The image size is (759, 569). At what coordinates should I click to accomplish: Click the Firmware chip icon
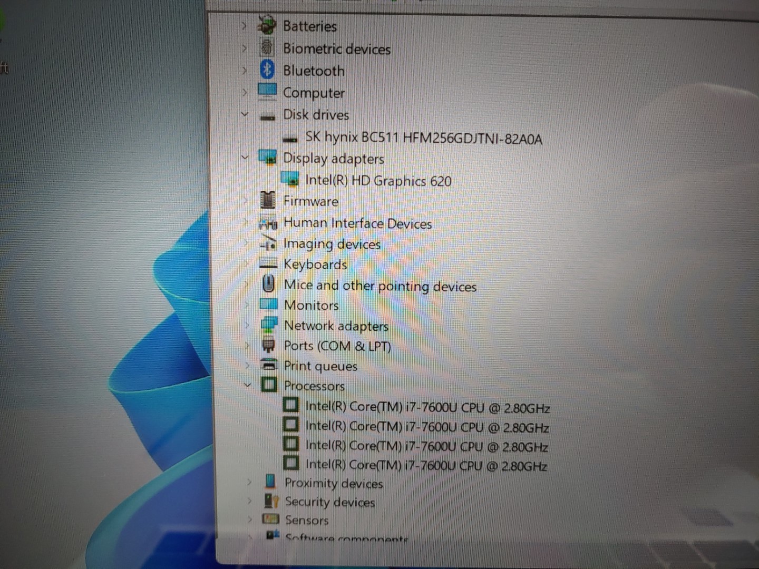point(268,200)
